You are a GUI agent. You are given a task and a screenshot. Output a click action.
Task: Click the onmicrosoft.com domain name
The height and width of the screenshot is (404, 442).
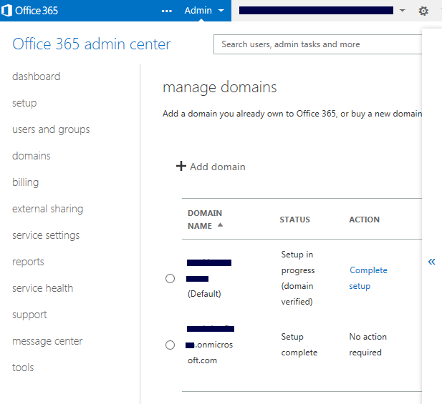(x=211, y=345)
